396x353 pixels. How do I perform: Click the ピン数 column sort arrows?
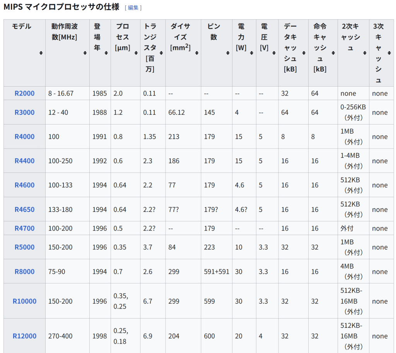[x=227, y=53]
